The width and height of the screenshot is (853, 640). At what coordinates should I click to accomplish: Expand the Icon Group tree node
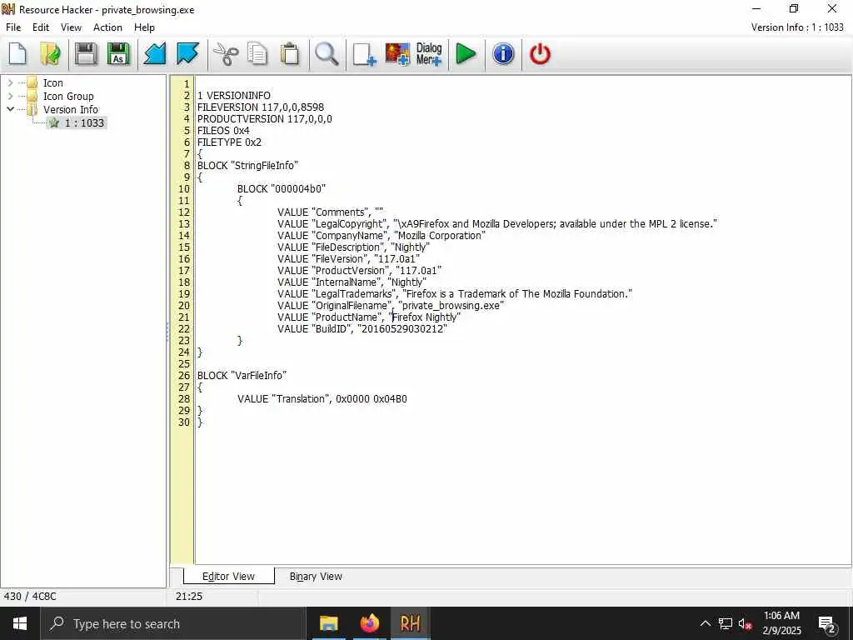click(10, 97)
